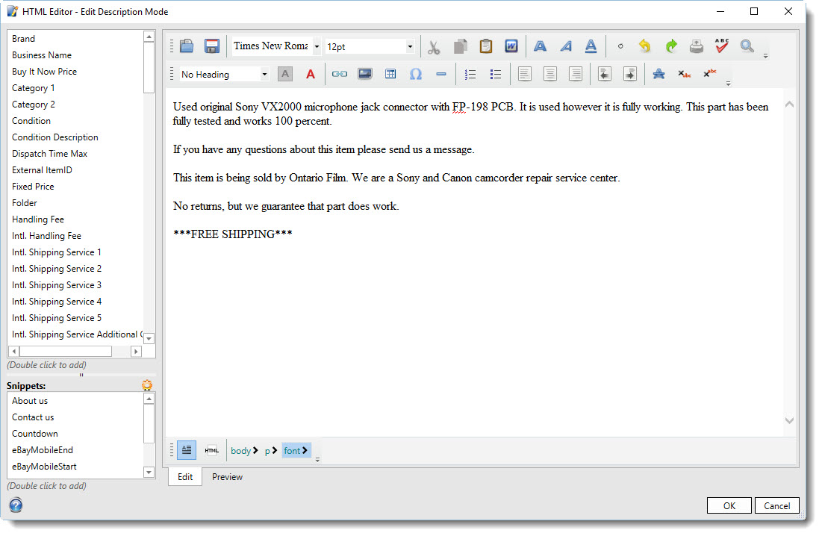Click the yellow Undo arrow
822x536 pixels.
tap(645, 46)
